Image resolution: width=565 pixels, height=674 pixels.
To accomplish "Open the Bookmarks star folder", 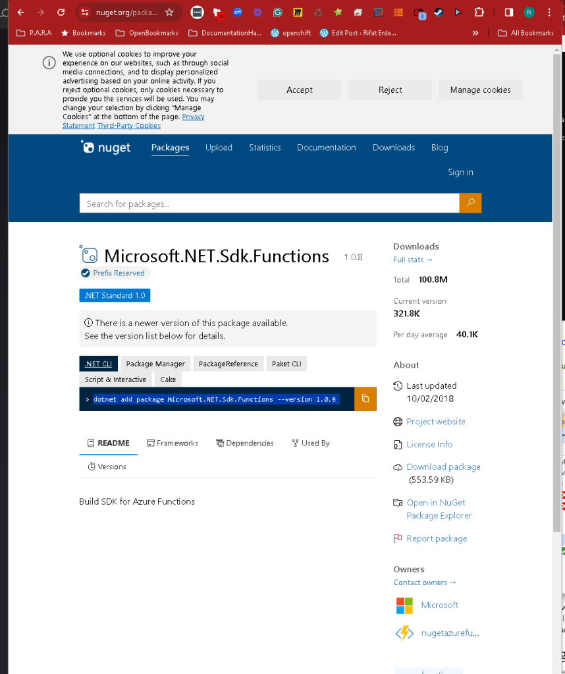I will 84,33.
